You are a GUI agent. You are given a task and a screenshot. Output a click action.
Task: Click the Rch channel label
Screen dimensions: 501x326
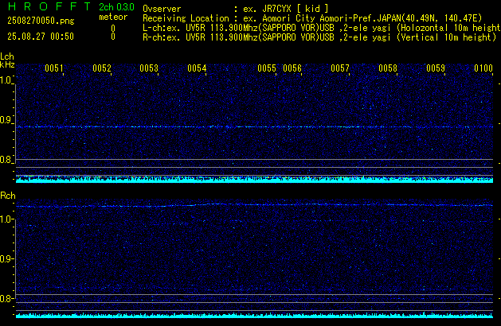click(x=8, y=196)
